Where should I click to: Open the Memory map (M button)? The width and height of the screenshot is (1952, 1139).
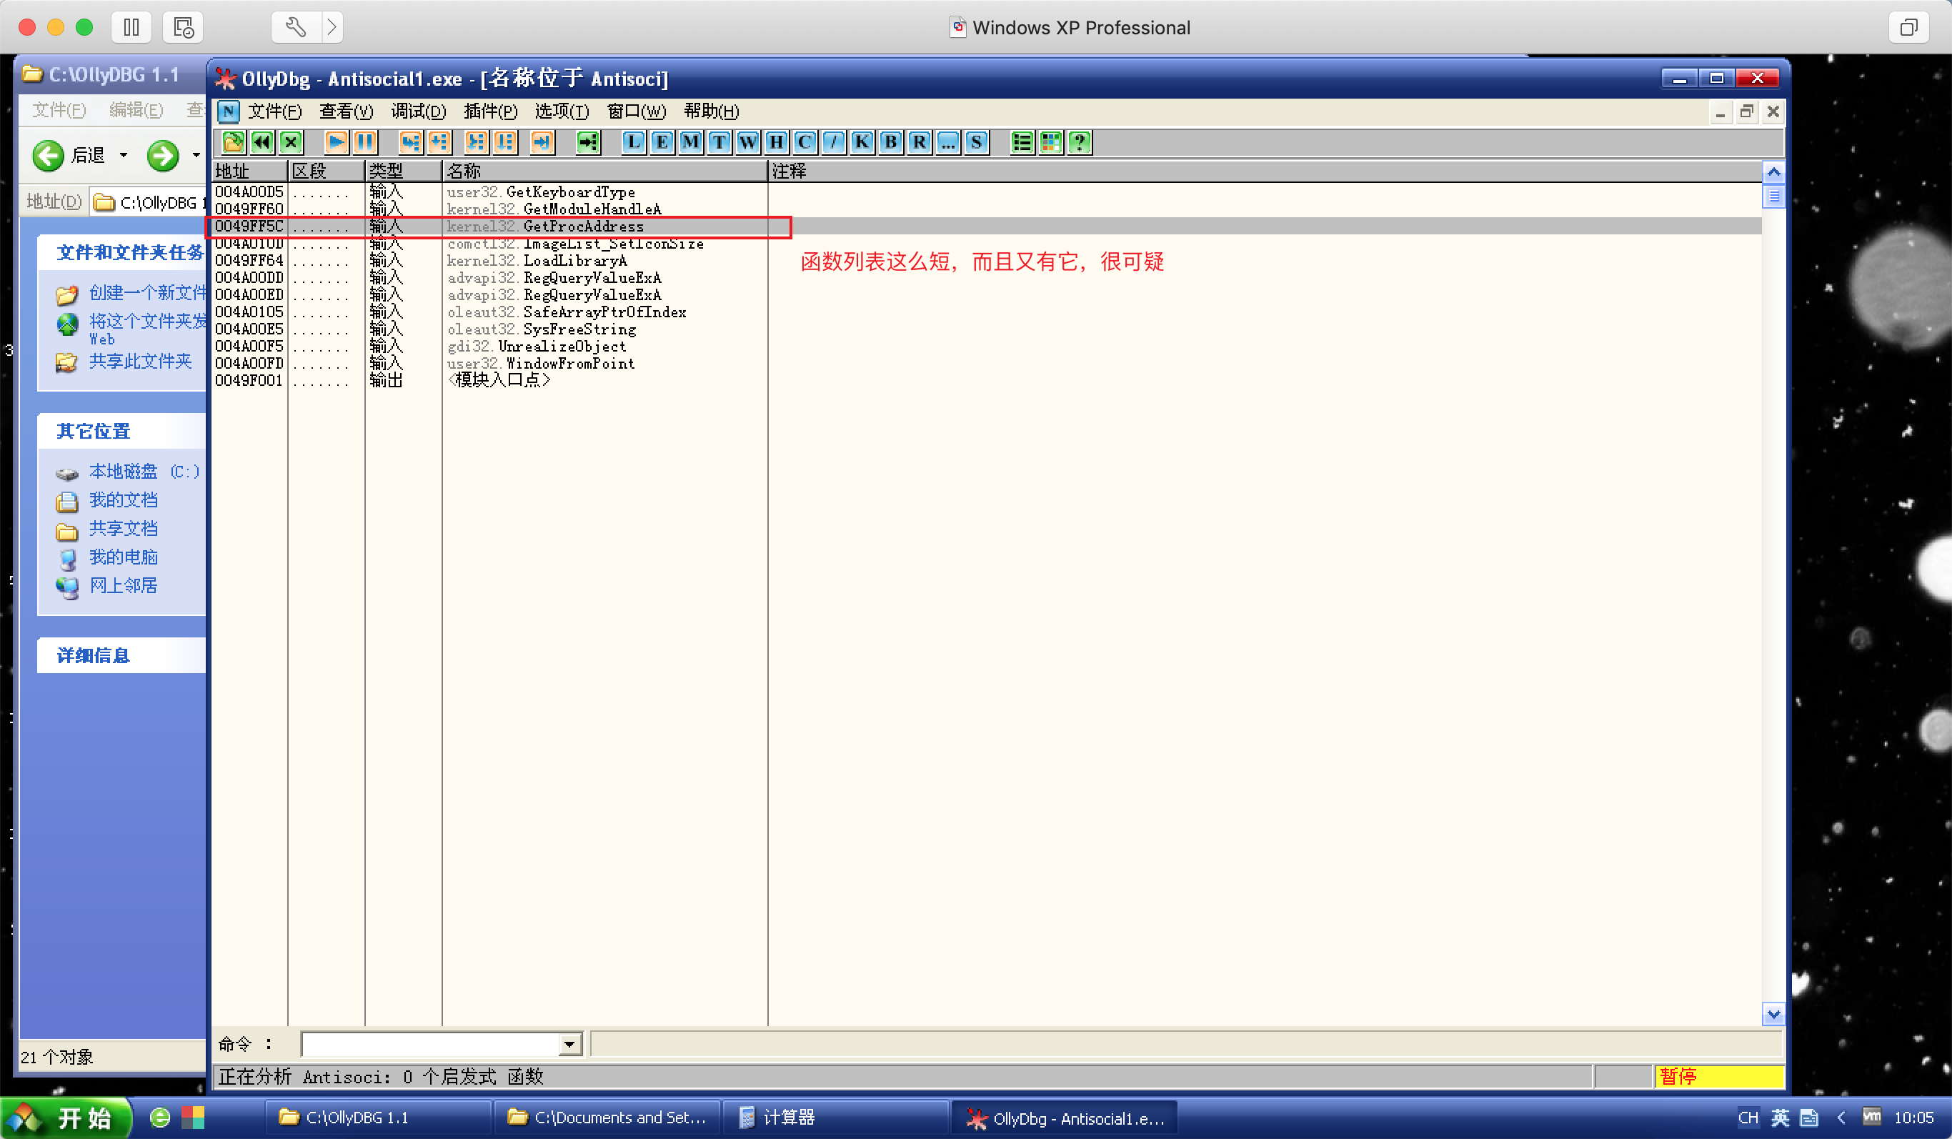[690, 141]
